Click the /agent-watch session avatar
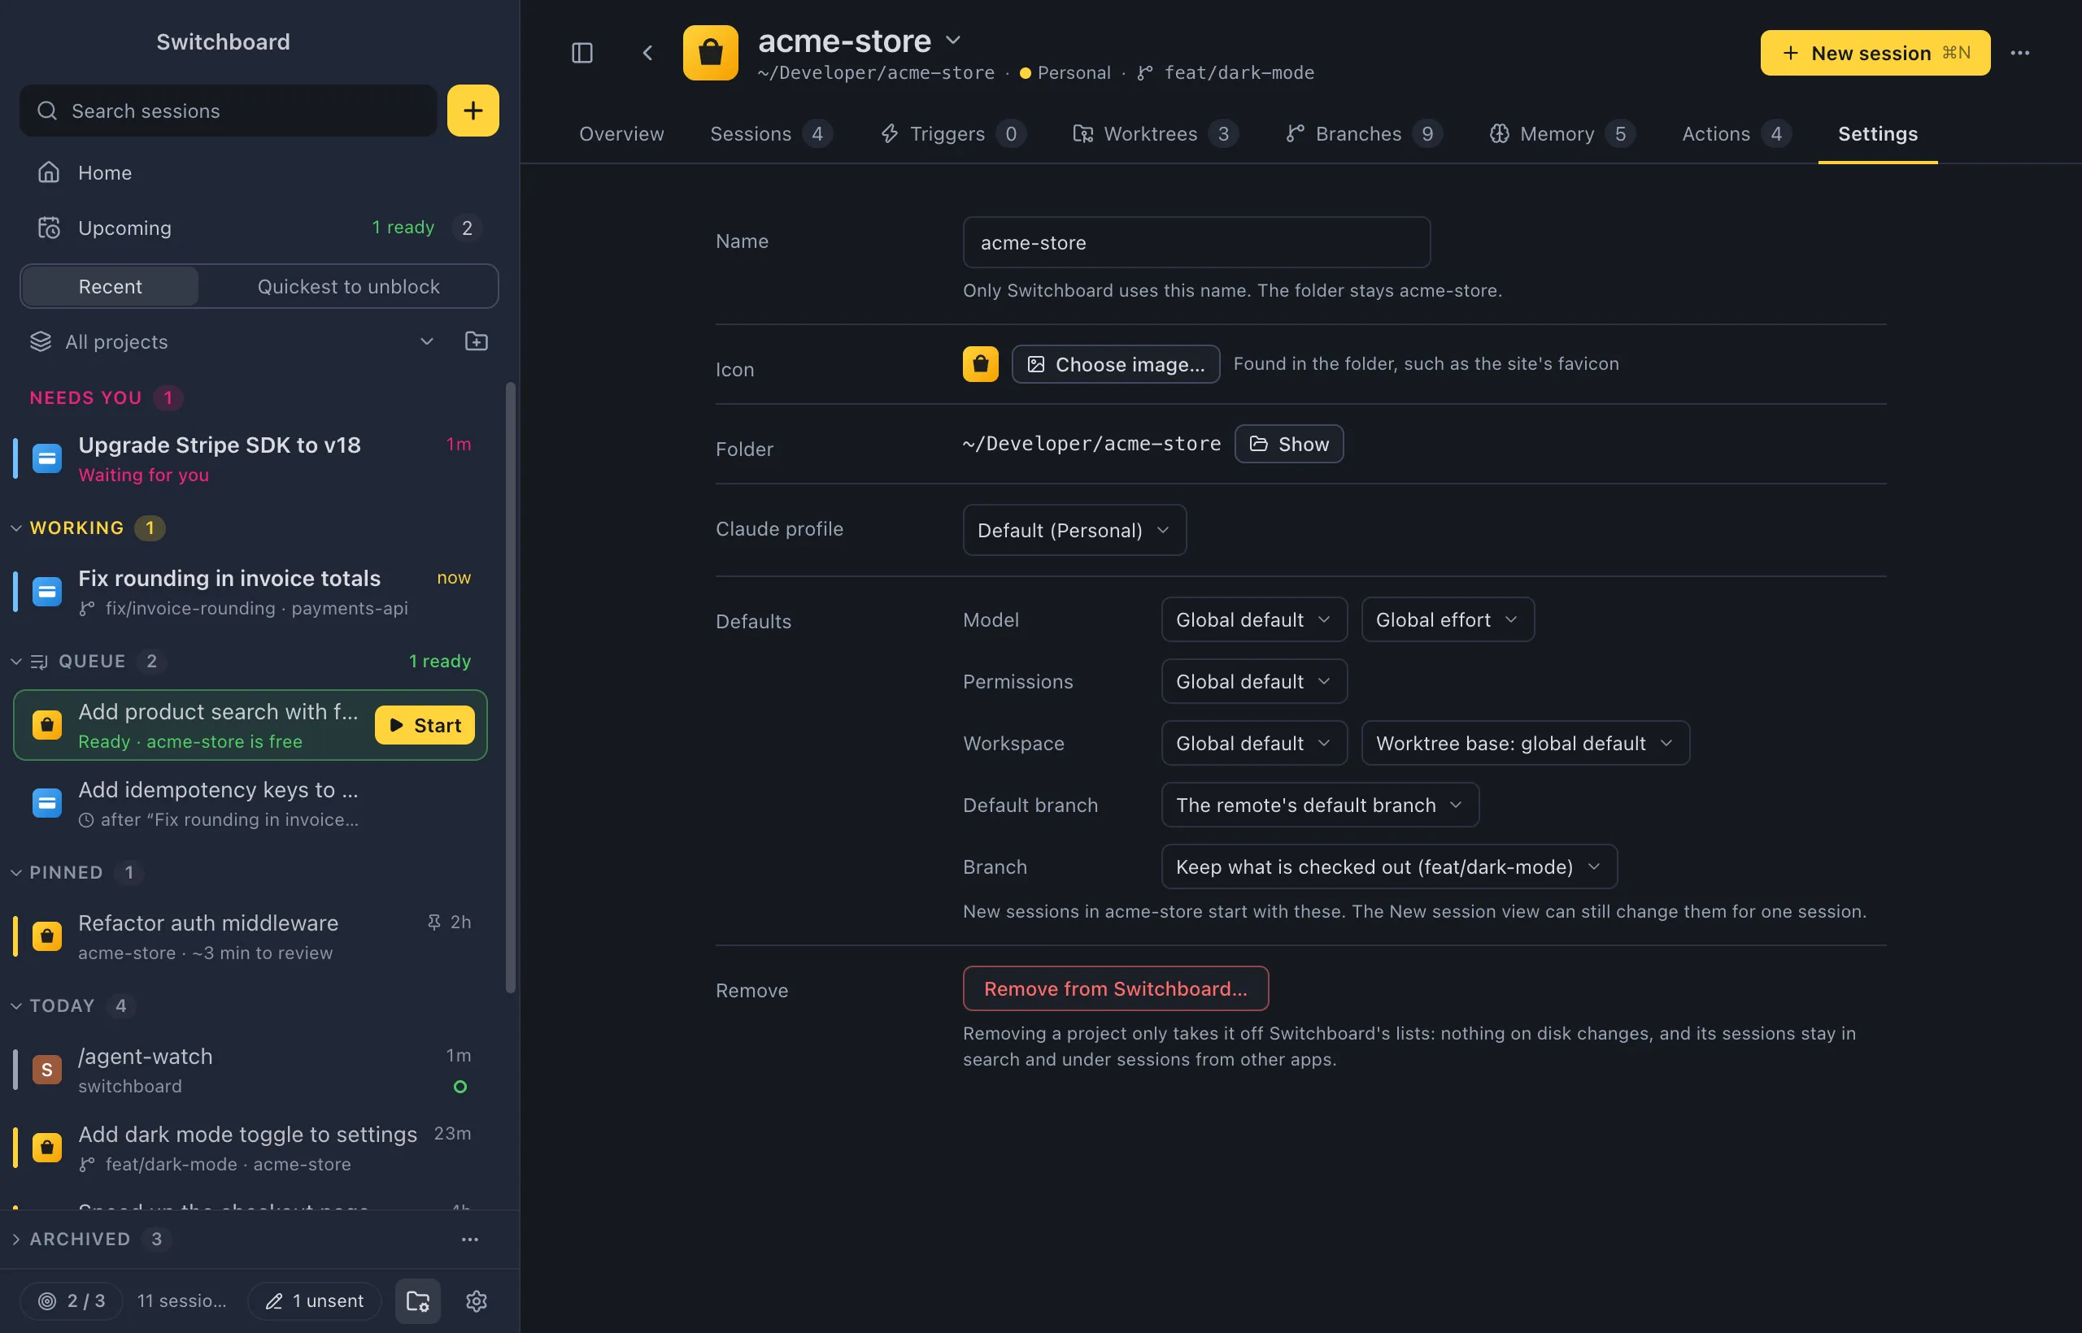 coord(47,1070)
